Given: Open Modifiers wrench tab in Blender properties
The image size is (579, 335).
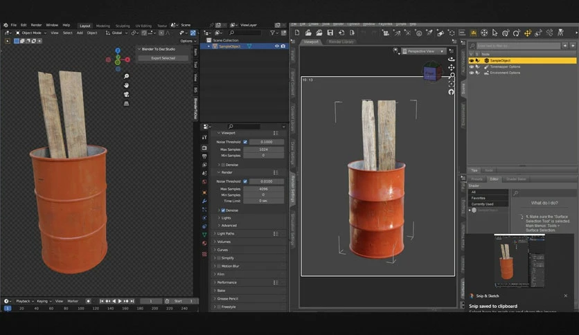Looking at the screenshot, I should (204, 201).
